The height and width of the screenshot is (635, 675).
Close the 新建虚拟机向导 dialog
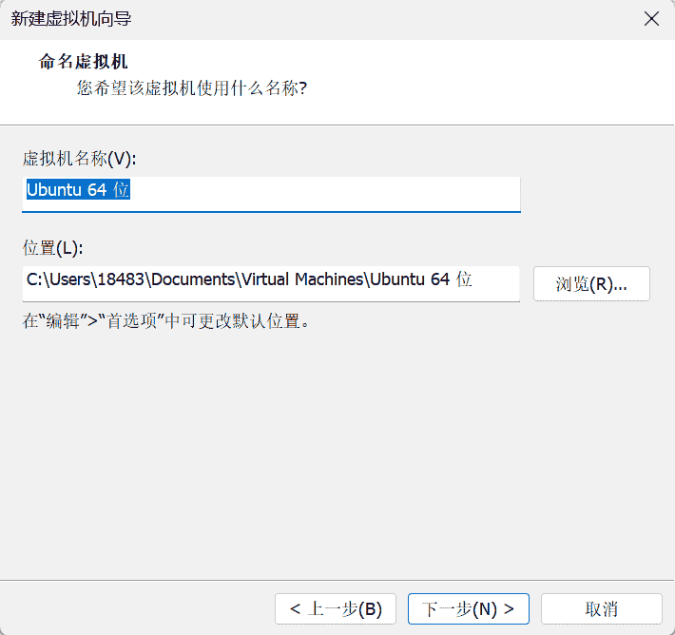point(651,19)
